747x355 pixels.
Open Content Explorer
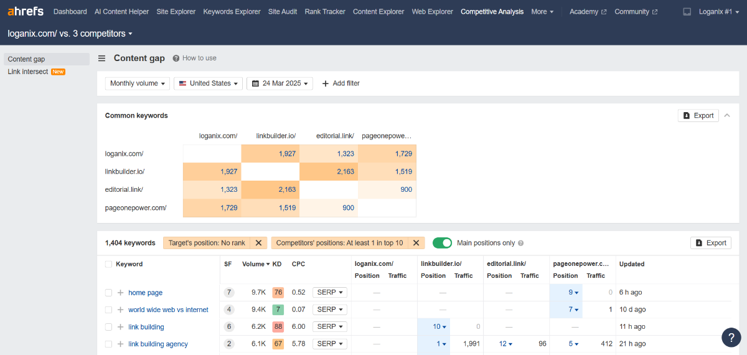tap(378, 12)
